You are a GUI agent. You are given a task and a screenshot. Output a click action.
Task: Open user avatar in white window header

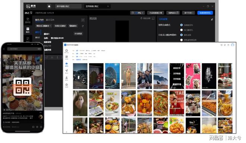233,45
